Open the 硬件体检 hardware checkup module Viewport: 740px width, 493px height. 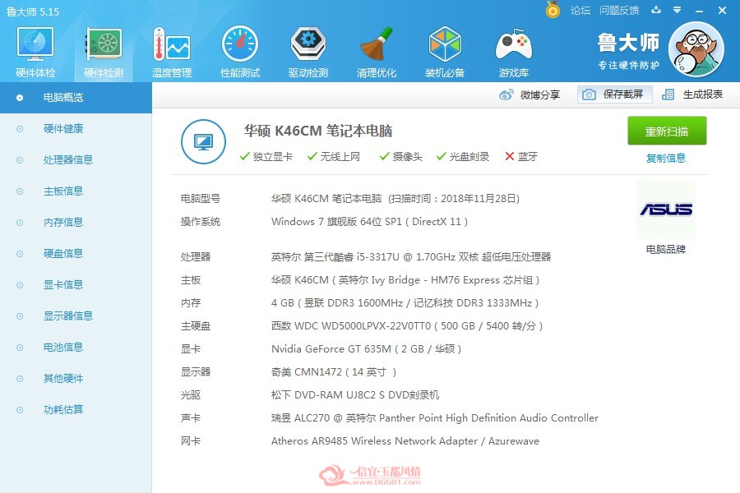pos(35,53)
